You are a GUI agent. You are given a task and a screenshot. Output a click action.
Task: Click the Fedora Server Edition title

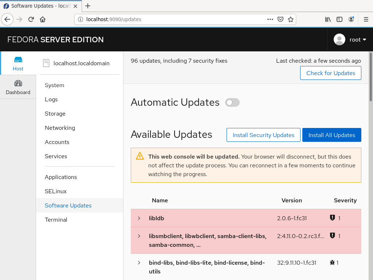coord(55,39)
